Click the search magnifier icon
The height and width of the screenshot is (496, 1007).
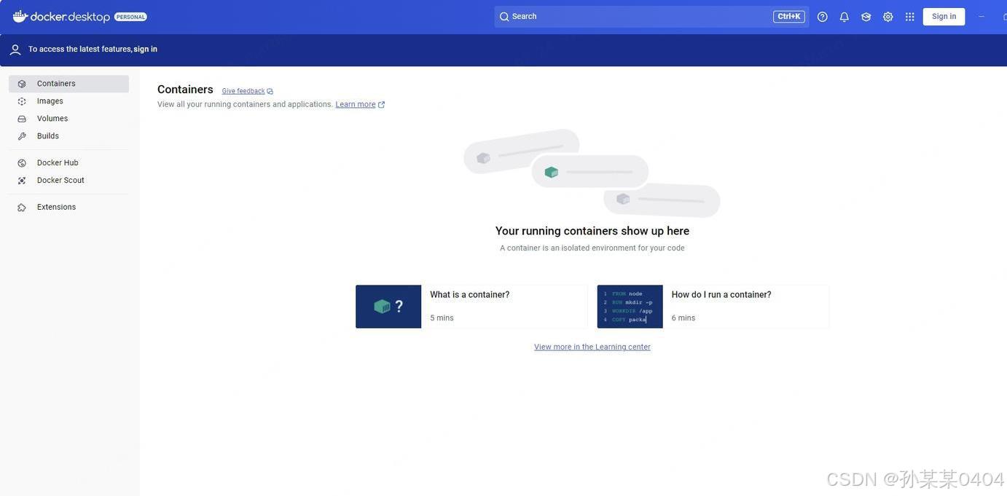click(504, 17)
